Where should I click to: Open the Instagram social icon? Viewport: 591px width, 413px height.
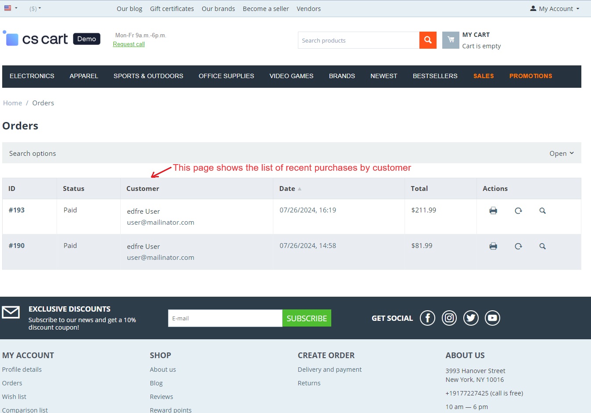tap(449, 318)
